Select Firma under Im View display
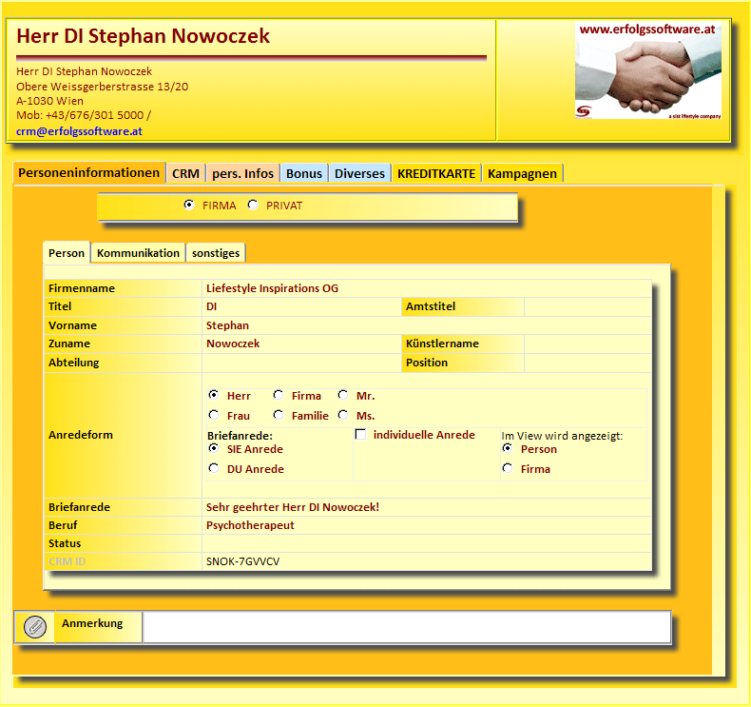This screenshot has height=707, width=751. pyautogui.click(x=508, y=468)
